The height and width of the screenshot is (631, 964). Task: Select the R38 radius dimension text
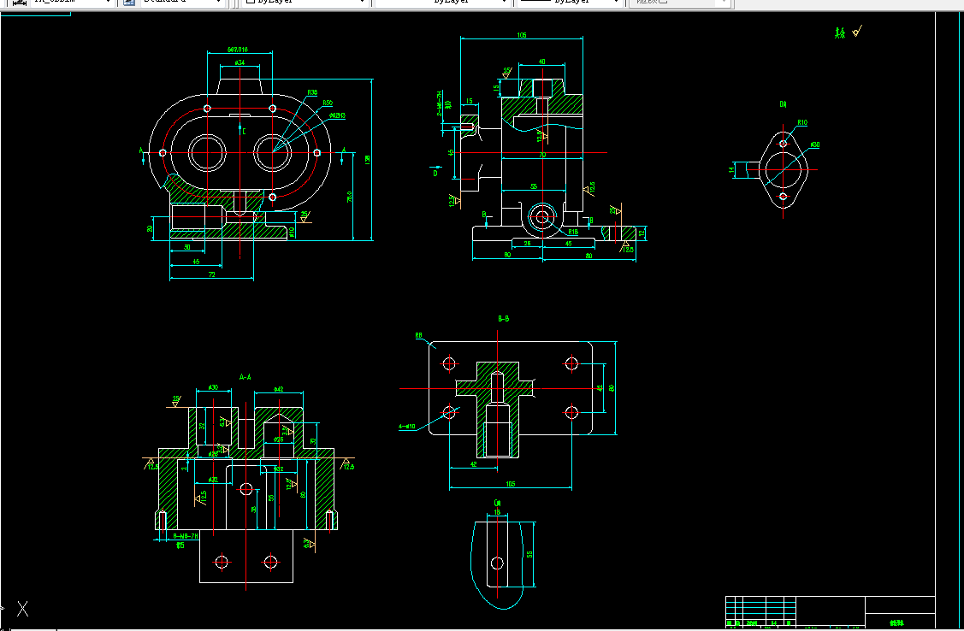(312, 93)
